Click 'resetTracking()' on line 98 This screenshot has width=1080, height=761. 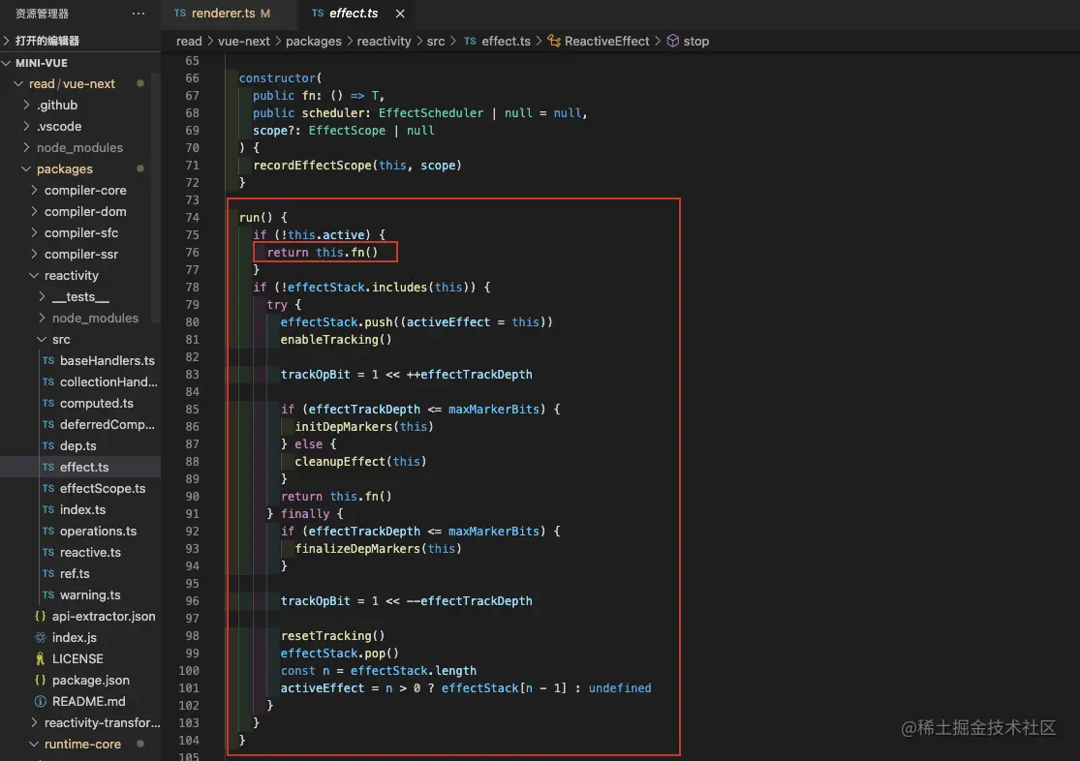[x=332, y=636]
